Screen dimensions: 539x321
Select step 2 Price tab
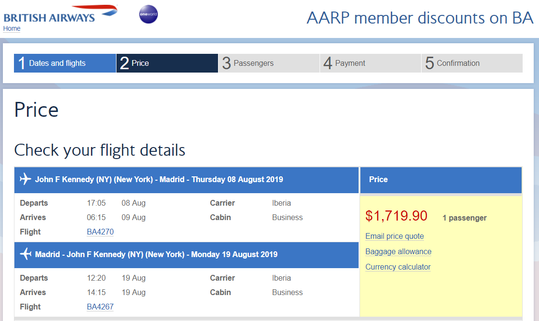point(167,63)
